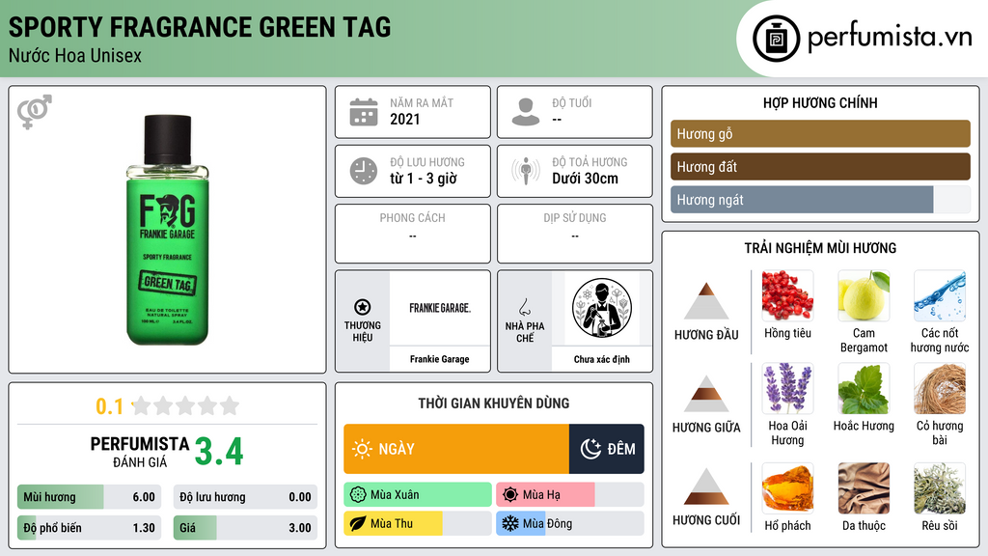Click the Cam Bergamot note image

pos(864,295)
